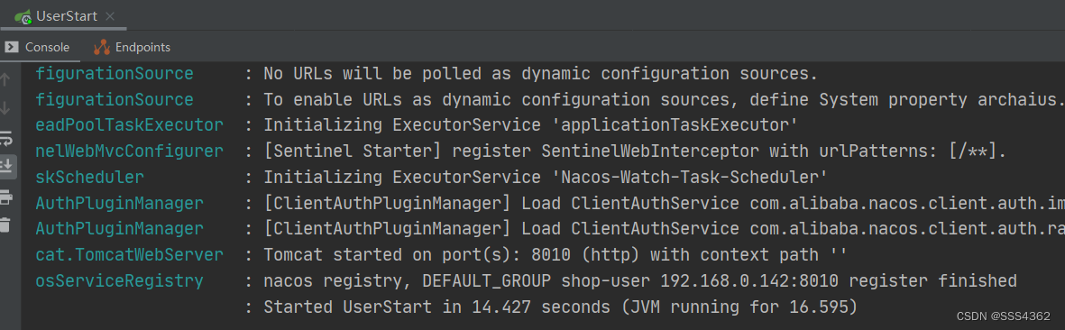Click the down-arrow scroll icon in the console sidebar
1065x330 pixels.
pos(5,108)
